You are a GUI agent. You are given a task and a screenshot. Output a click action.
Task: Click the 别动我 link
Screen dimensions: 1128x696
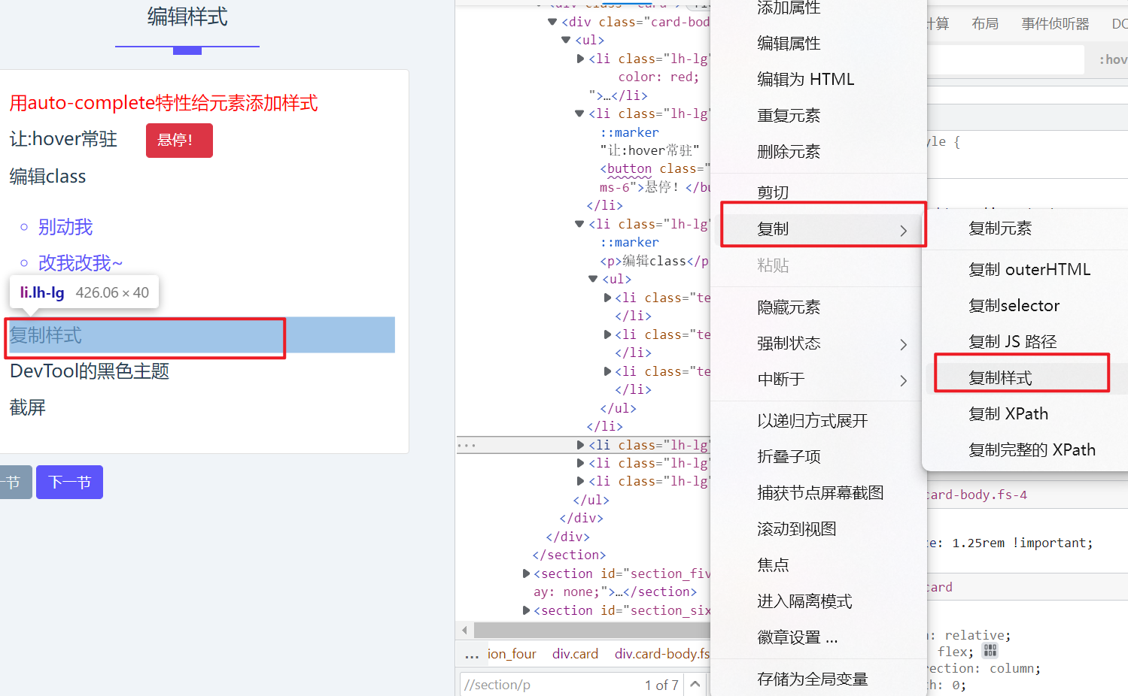pyautogui.click(x=65, y=227)
